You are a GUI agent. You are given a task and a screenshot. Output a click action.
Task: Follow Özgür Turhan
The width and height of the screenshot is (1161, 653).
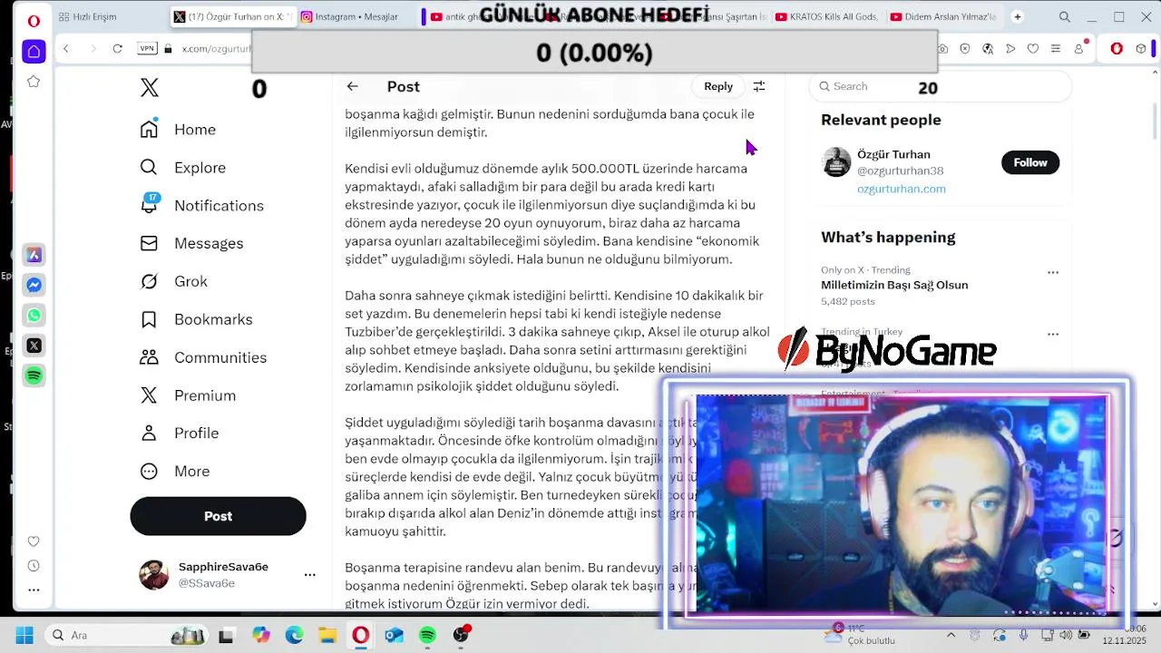[x=1030, y=162]
